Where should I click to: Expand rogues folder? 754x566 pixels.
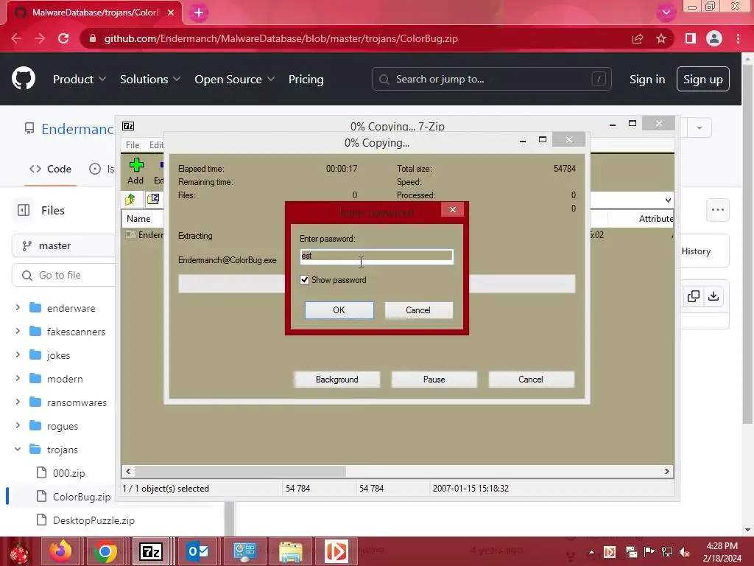tap(18, 425)
